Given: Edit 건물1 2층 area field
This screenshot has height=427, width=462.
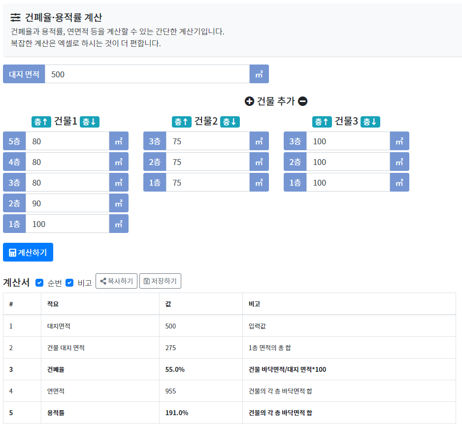Looking at the screenshot, I should pyautogui.click(x=67, y=203).
